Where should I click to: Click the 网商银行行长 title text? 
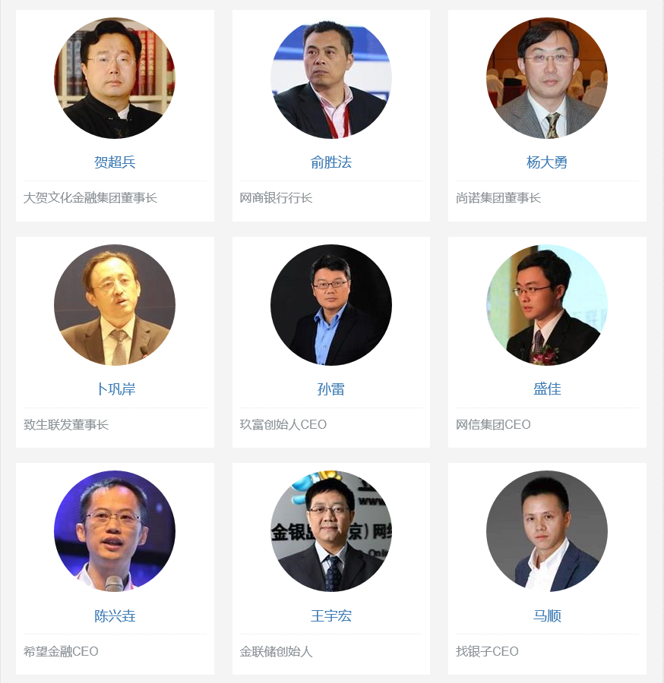[x=276, y=198]
